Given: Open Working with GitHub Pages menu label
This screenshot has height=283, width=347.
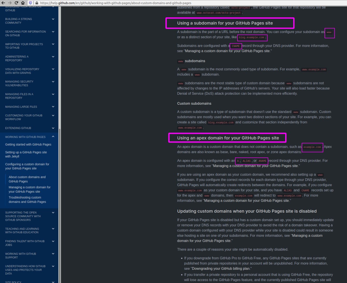Looking at the screenshot, I should [25, 137].
